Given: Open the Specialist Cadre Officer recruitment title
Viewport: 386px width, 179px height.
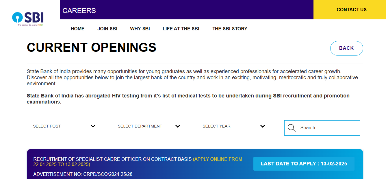Looking at the screenshot, I should (x=112, y=159).
